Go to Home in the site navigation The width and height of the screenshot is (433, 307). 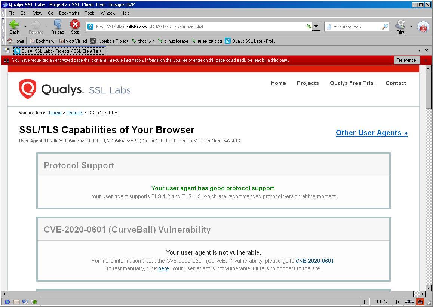(278, 83)
